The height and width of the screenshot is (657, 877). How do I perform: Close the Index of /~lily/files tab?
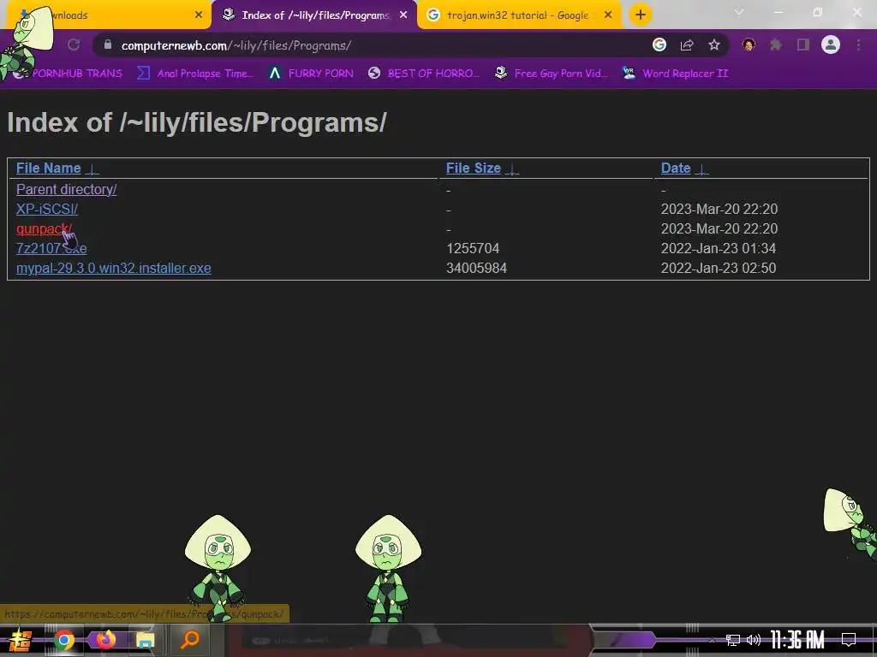[x=403, y=15]
